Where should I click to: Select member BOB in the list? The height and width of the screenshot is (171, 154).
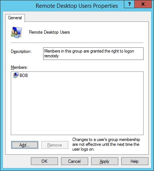pos(24,76)
